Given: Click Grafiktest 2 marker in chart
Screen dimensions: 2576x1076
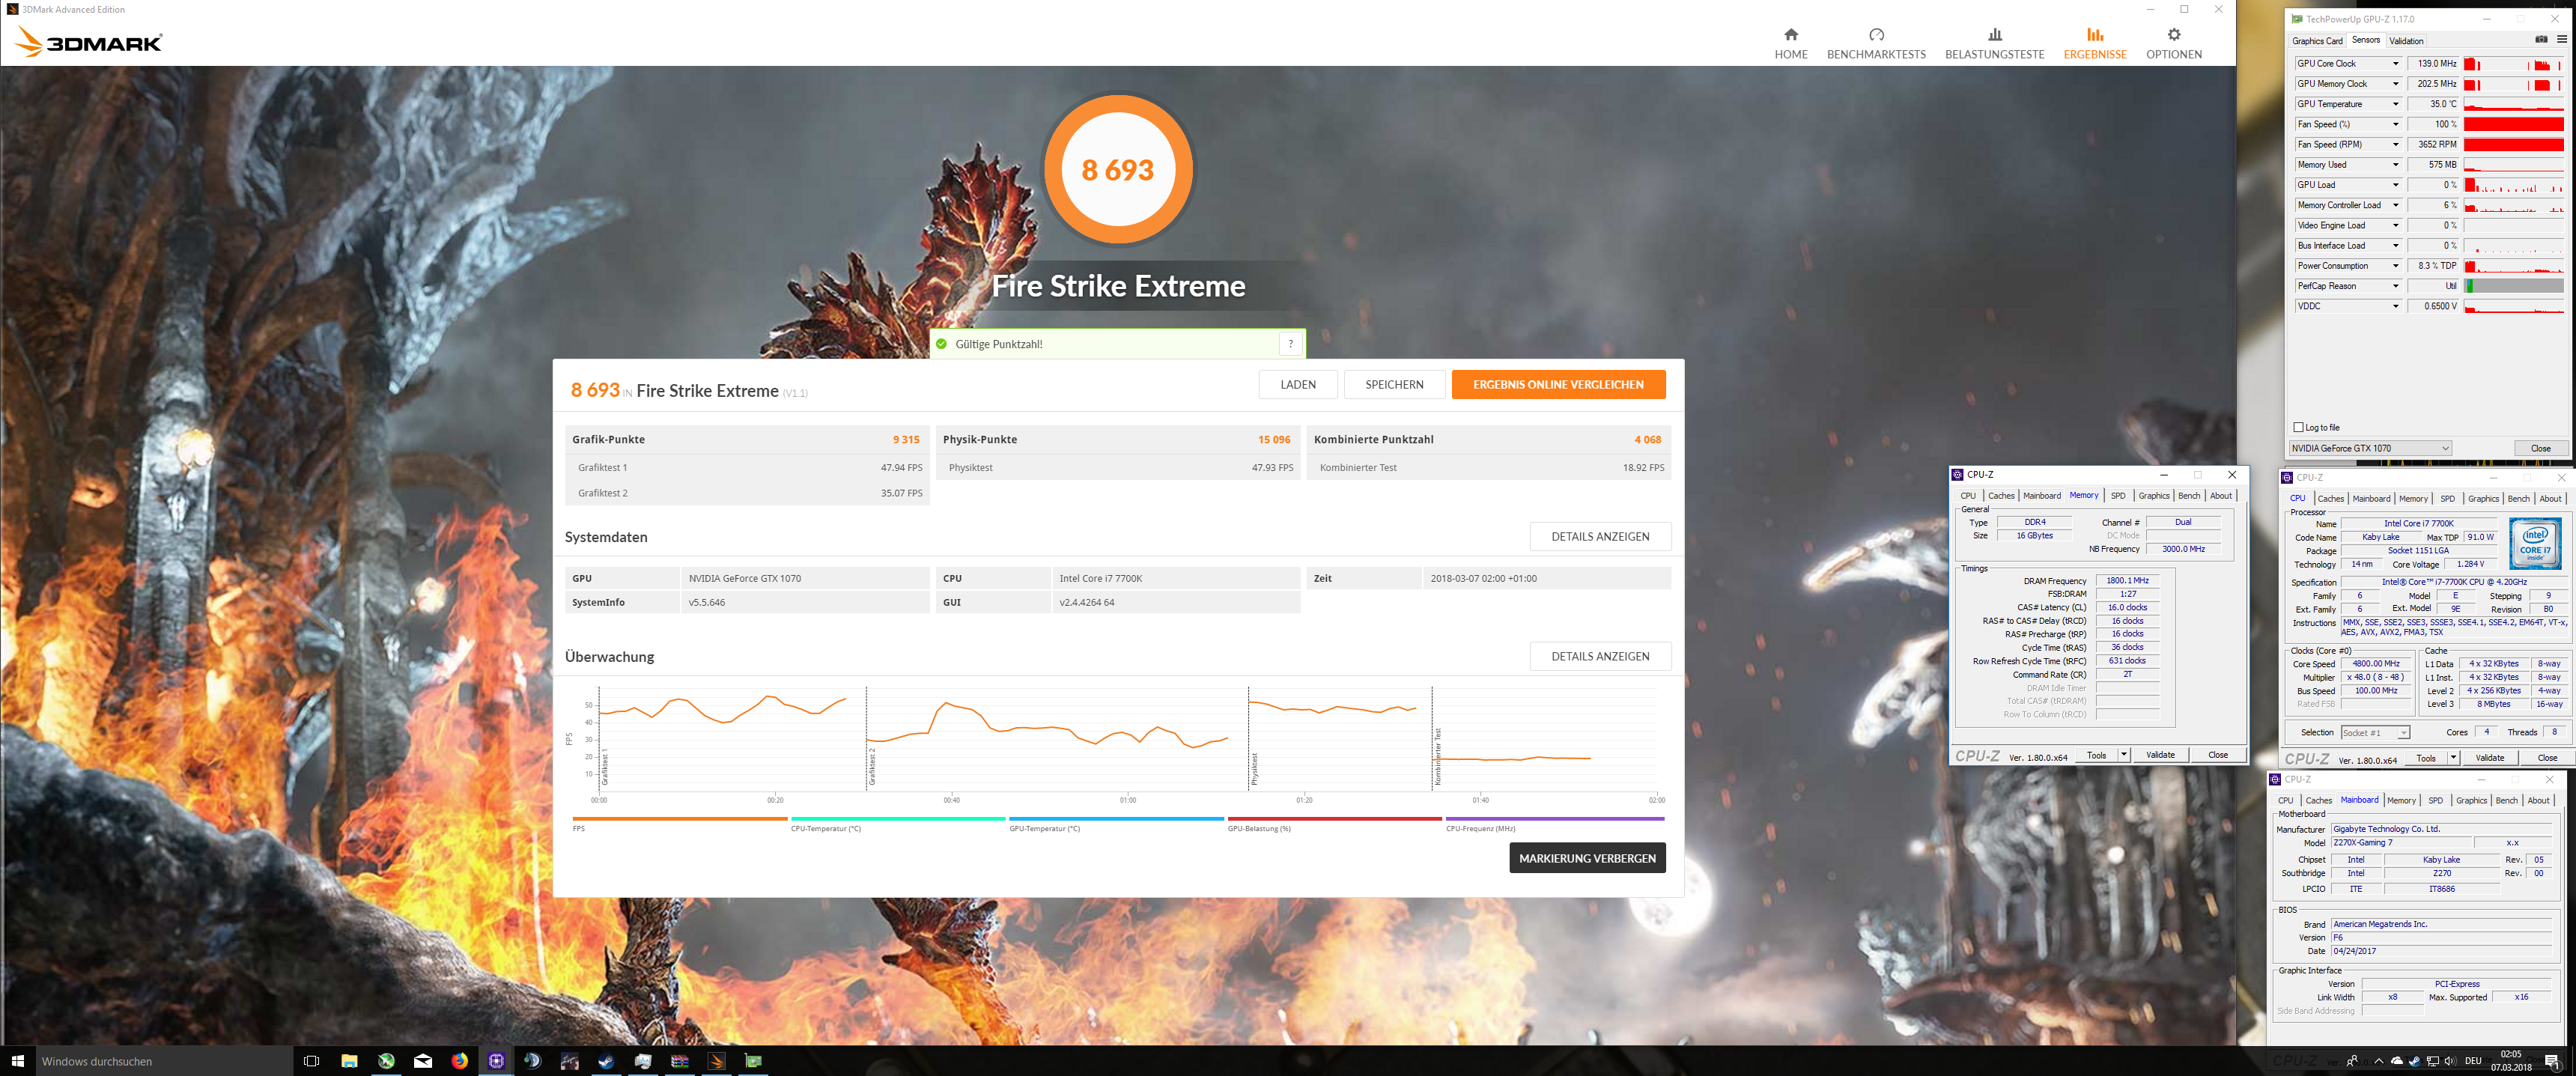Looking at the screenshot, I should pyautogui.click(x=871, y=766).
